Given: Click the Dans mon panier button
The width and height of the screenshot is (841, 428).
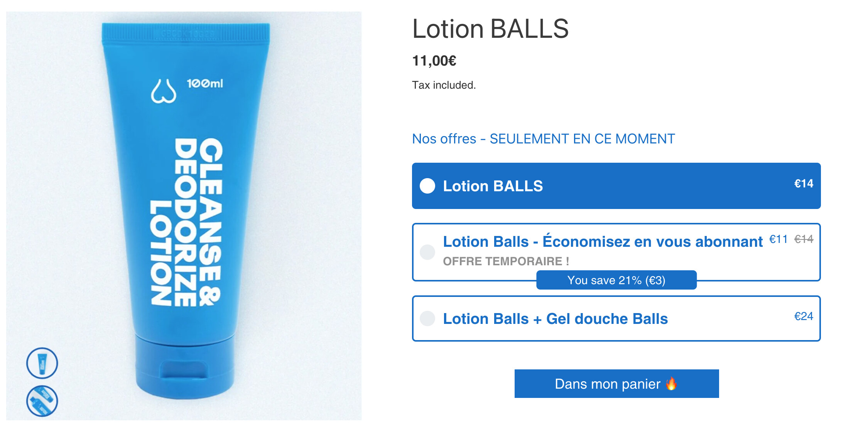Looking at the screenshot, I should click(x=616, y=384).
